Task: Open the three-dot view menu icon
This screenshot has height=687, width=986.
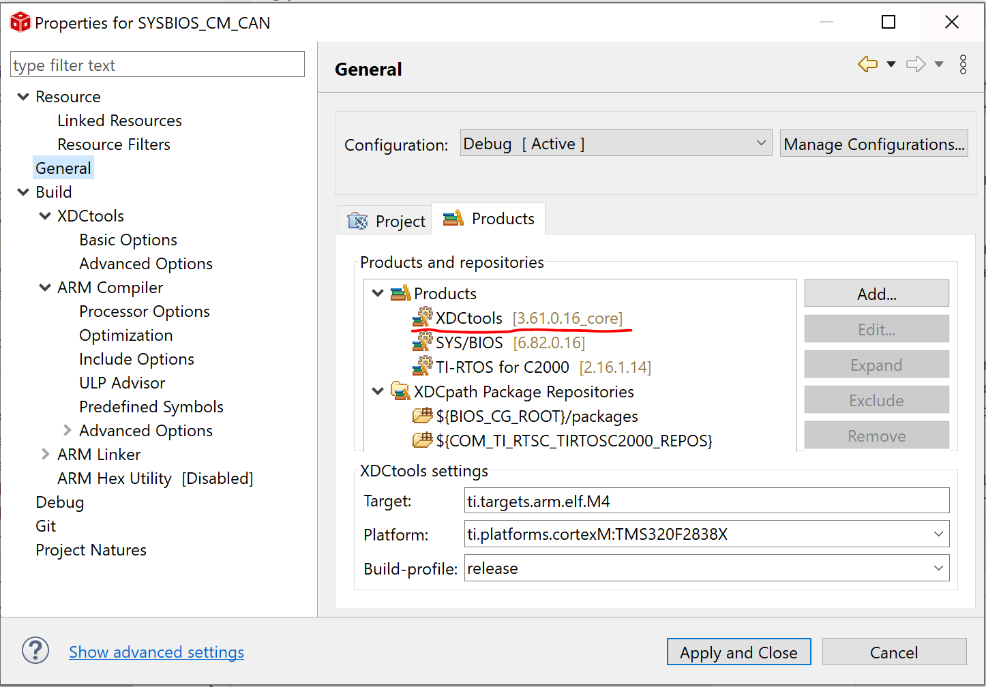Action: [x=963, y=65]
